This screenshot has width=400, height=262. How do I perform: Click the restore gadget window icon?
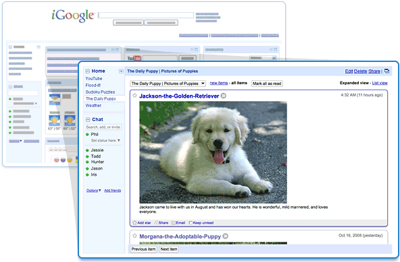(386, 71)
